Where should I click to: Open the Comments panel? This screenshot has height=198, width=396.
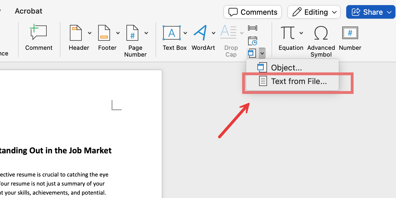[x=252, y=12]
